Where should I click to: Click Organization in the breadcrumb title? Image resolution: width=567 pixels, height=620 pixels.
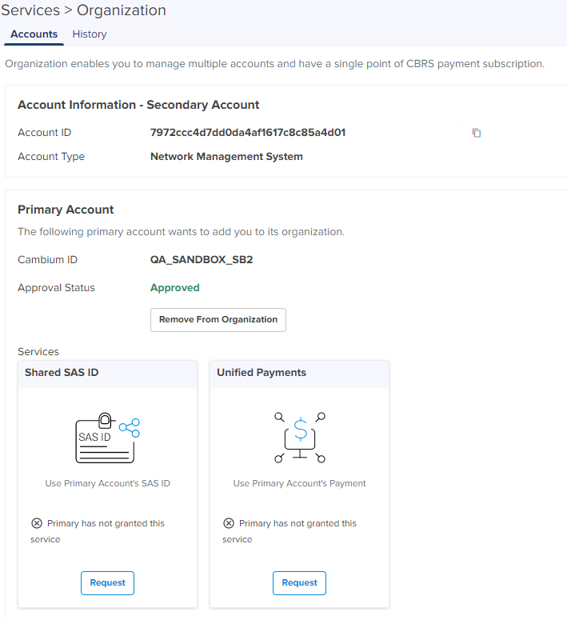coord(122,10)
